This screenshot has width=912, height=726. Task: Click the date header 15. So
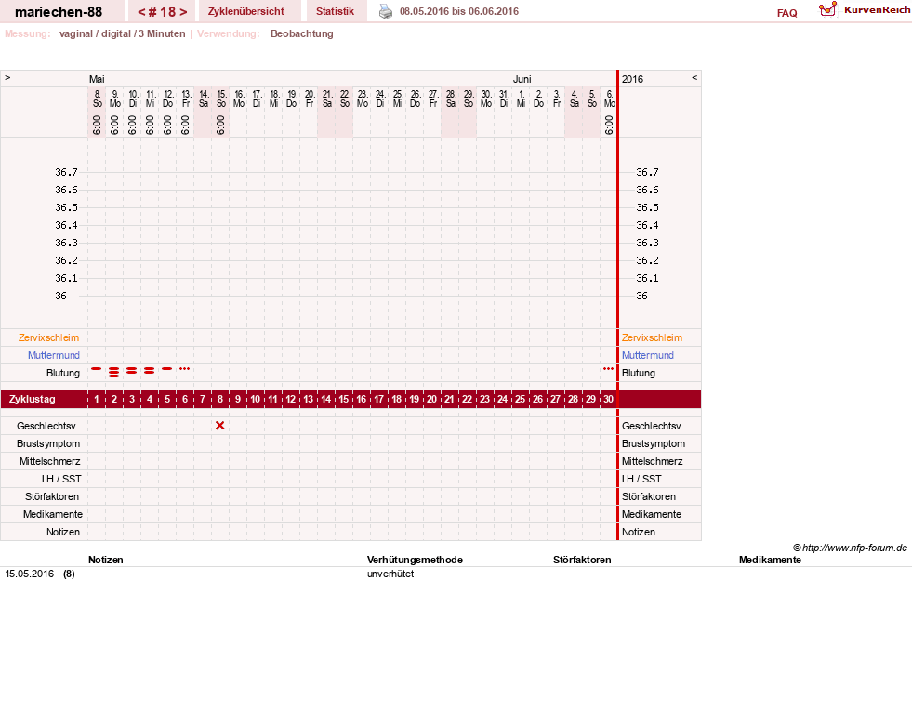(x=221, y=99)
